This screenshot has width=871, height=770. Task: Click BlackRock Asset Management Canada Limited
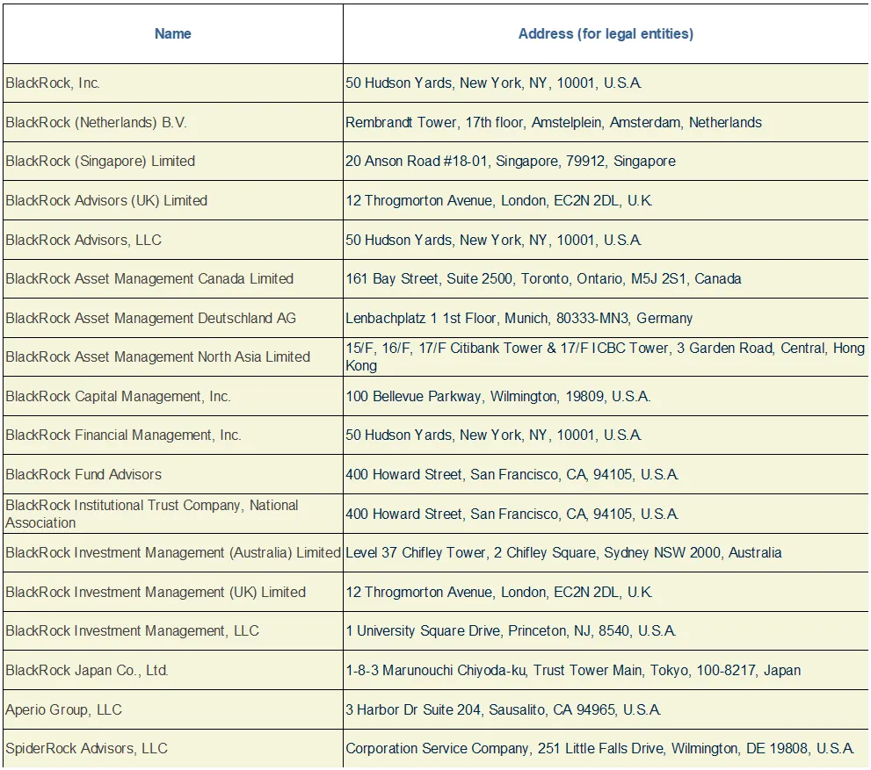click(x=173, y=279)
